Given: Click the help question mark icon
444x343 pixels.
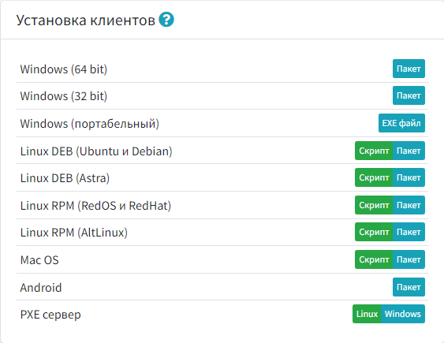Looking at the screenshot, I should [x=166, y=20].
